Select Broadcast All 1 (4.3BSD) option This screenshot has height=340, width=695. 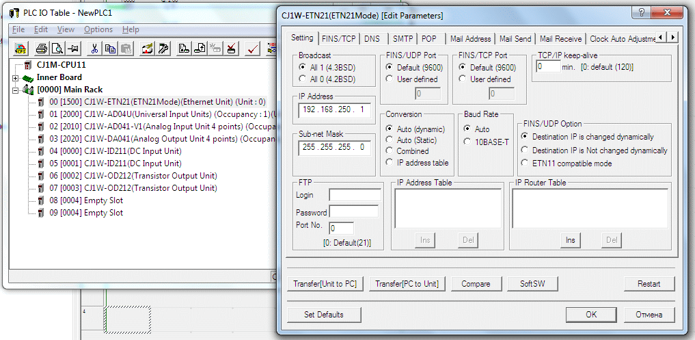[302, 68]
